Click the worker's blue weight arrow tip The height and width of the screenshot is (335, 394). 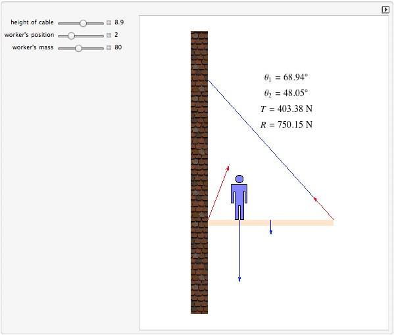click(x=239, y=279)
